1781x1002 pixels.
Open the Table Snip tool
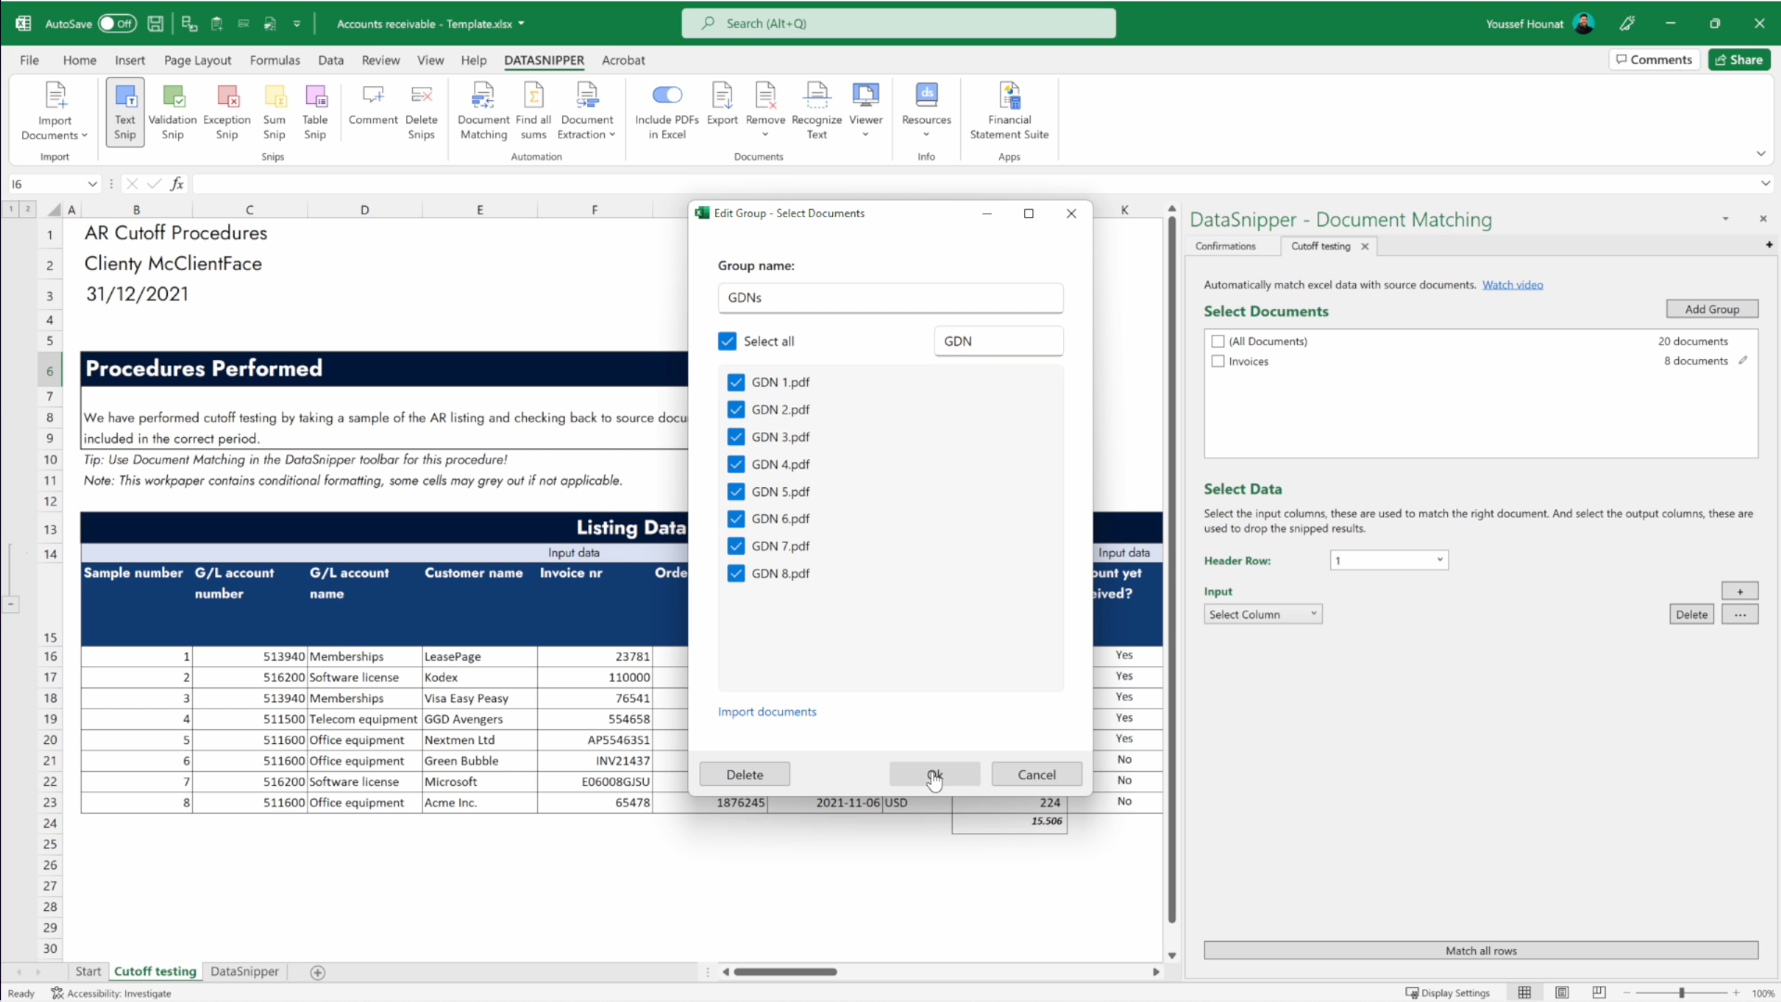pos(315,109)
